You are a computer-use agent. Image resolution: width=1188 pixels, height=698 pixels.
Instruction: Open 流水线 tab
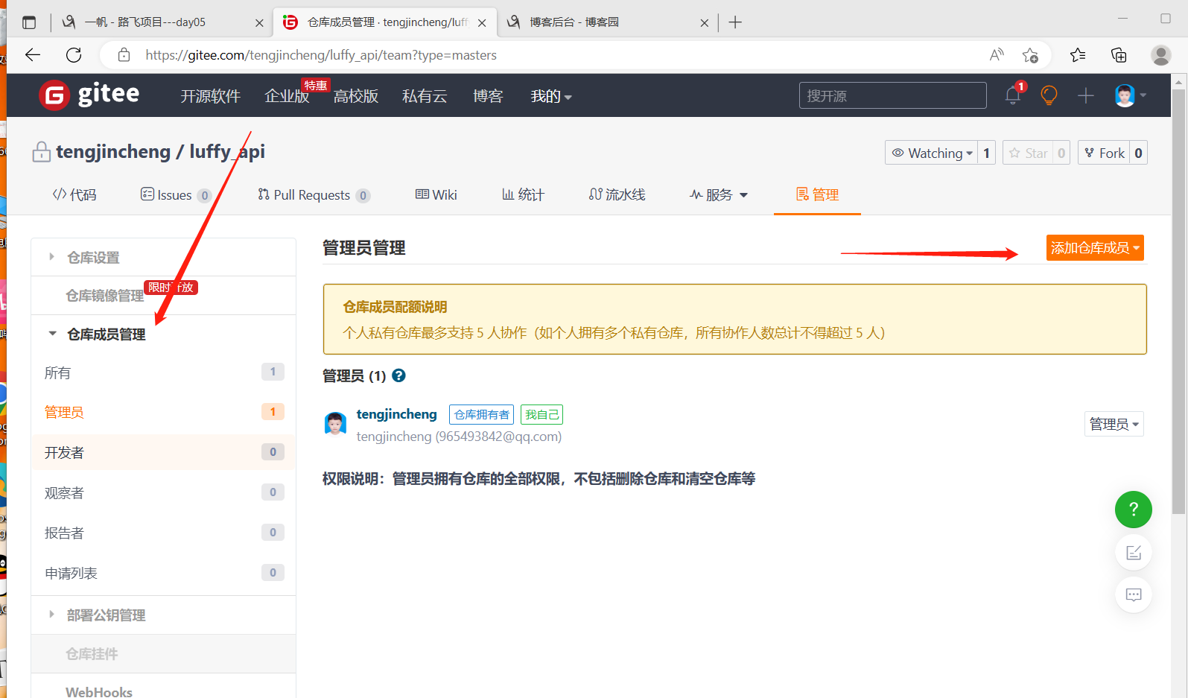click(617, 194)
